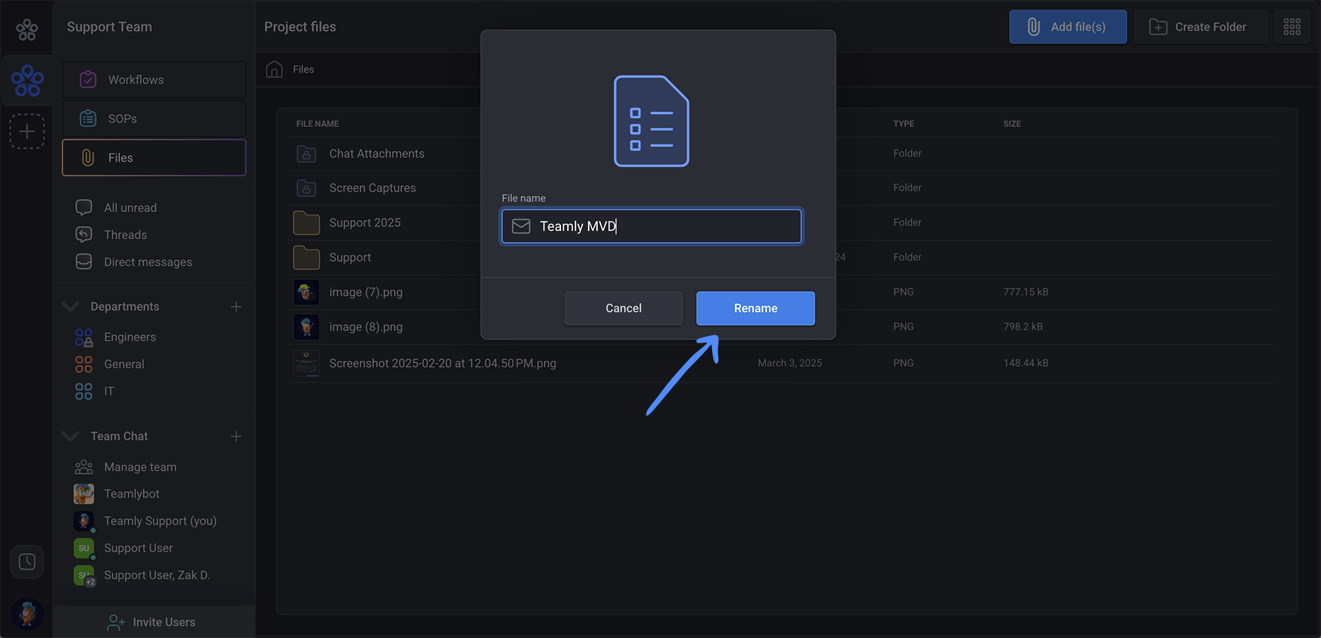Click the Workflows checkmark icon

click(x=88, y=80)
